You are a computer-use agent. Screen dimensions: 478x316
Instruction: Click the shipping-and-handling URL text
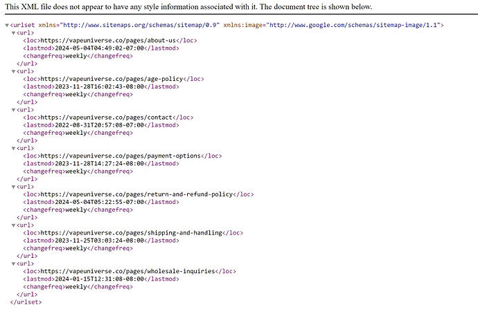tap(132, 232)
